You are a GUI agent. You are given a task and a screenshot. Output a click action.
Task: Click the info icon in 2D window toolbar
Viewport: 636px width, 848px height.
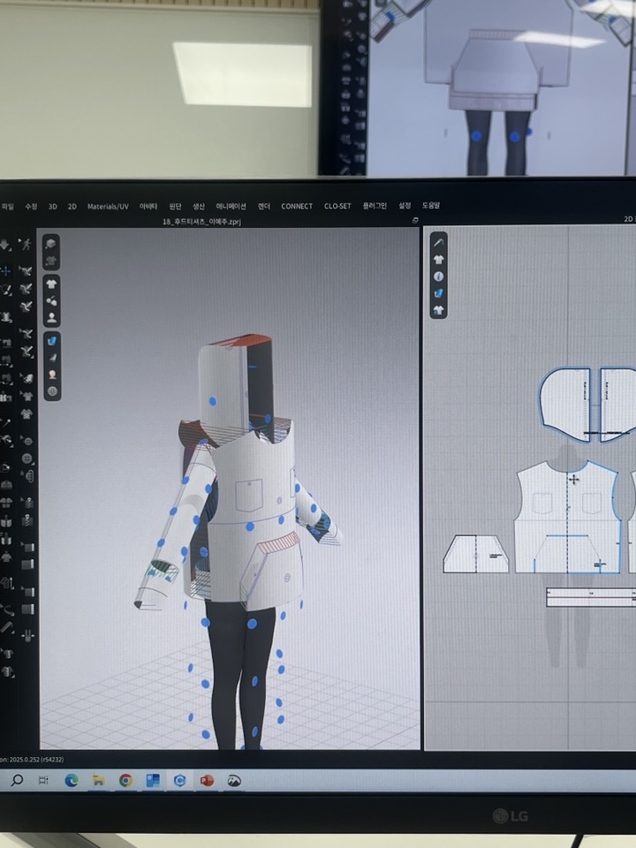(439, 276)
